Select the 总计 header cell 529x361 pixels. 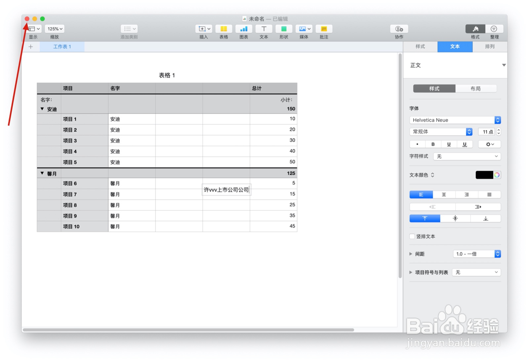273,88
